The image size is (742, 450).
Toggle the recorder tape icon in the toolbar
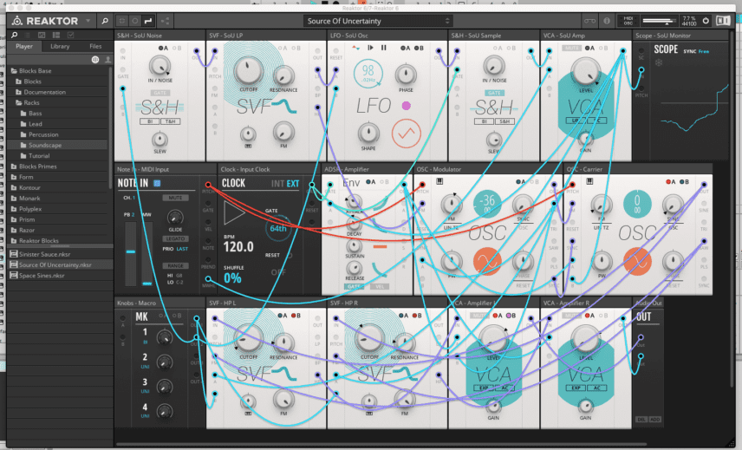point(589,21)
